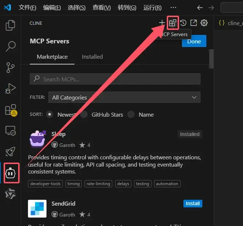Open the Search view in activity bar
This screenshot has width=243, height=226.
tap(11, 46)
